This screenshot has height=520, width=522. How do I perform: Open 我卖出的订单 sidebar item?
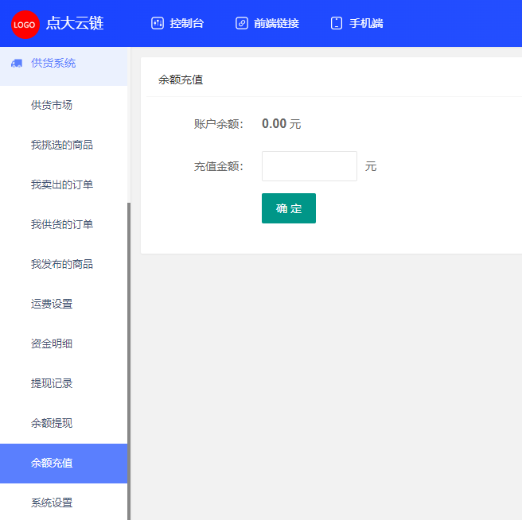coord(64,184)
